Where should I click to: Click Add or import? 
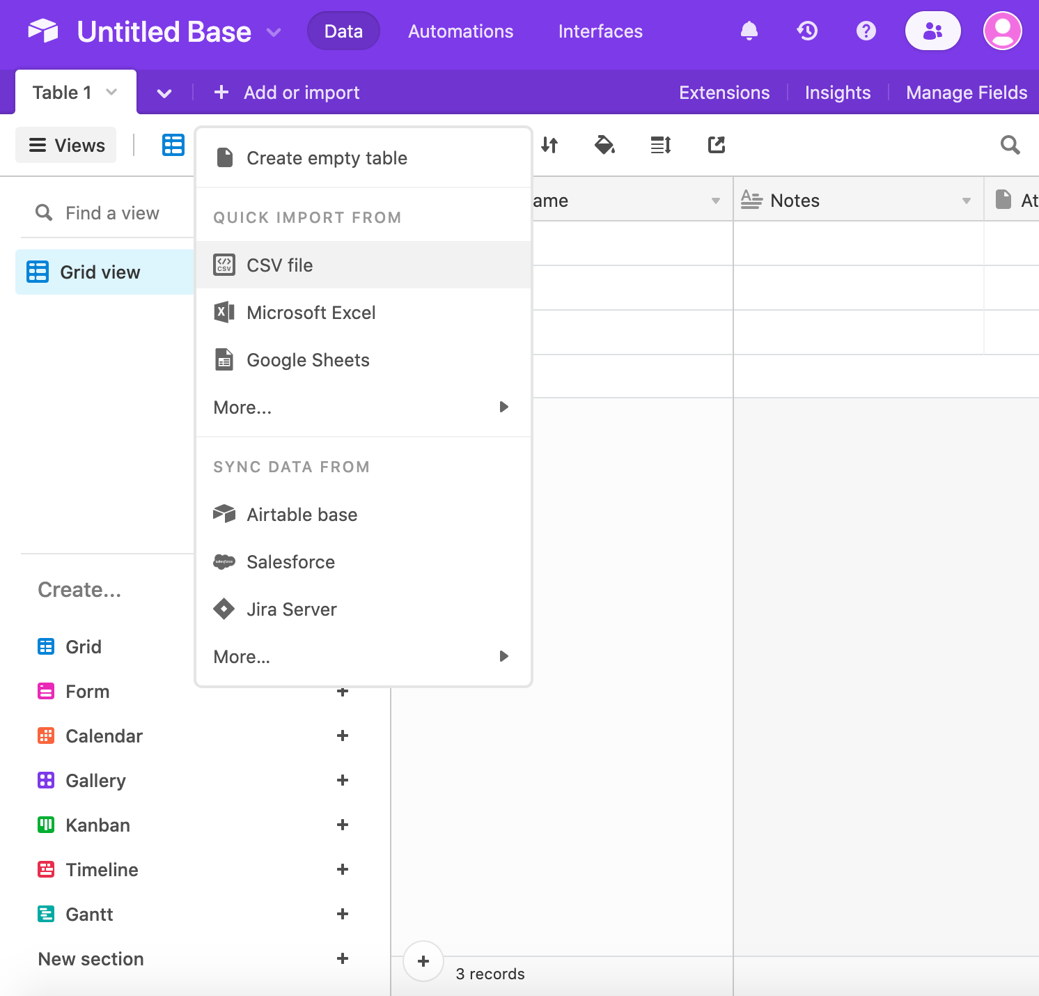287,93
